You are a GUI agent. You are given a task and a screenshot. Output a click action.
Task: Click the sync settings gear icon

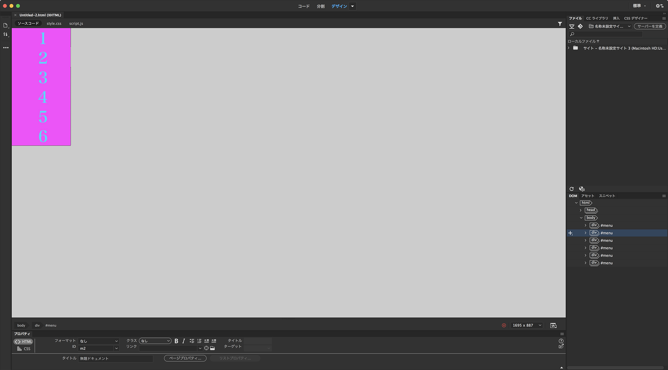[660, 6]
